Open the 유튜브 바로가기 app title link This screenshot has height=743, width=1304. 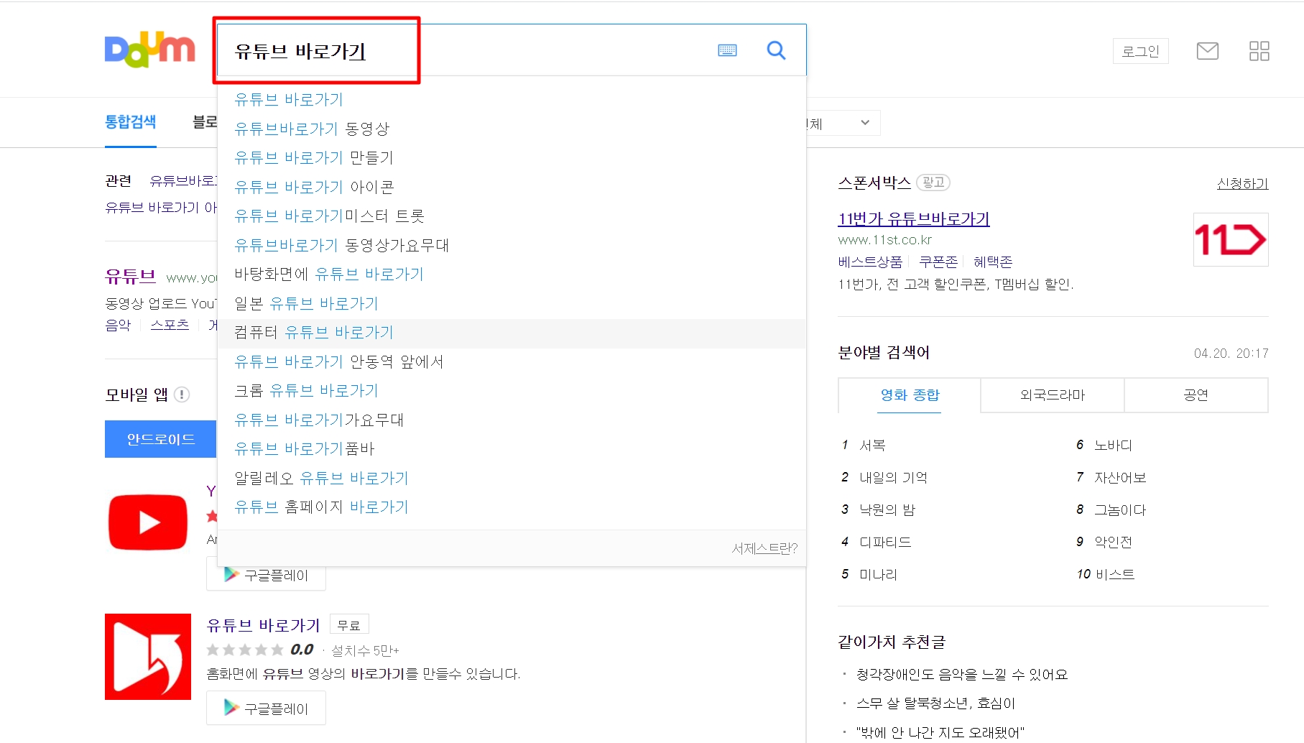(263, 625)
